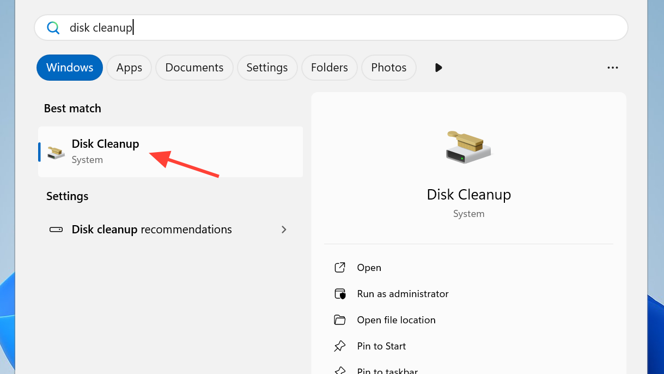The image size is (664, 374).
Task: Switch to the Folders filter
Action: [x=329, y=68]
